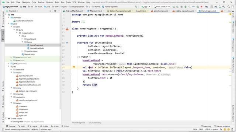This screenshot has width=236, height=132.
Task: Toggle the Device File Explorer panel
Action: (233, 113)
